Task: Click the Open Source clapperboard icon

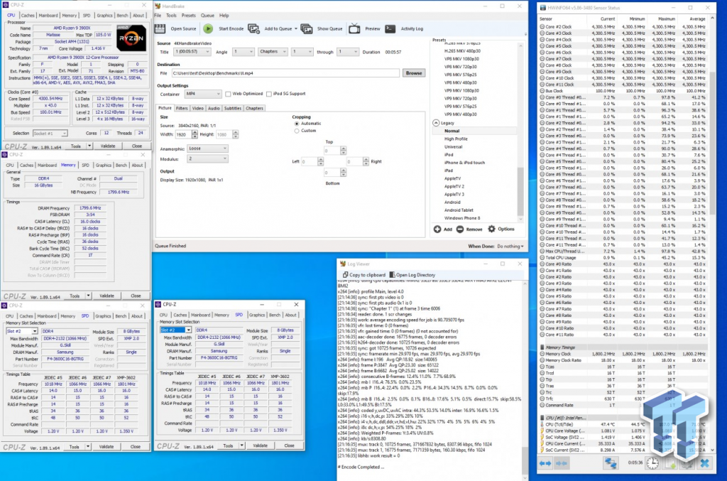Action: coord(161,29)
